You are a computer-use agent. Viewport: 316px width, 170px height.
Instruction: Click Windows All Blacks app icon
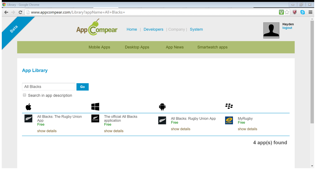pos(95,119)
